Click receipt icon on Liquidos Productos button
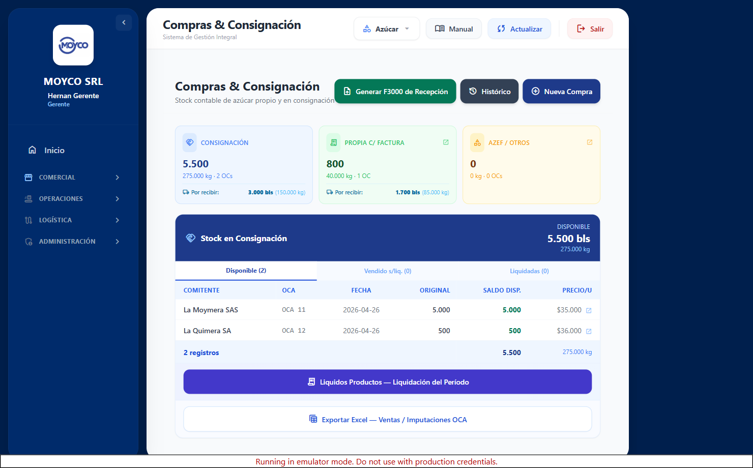The image size is (753, 468). pos(311,382)
